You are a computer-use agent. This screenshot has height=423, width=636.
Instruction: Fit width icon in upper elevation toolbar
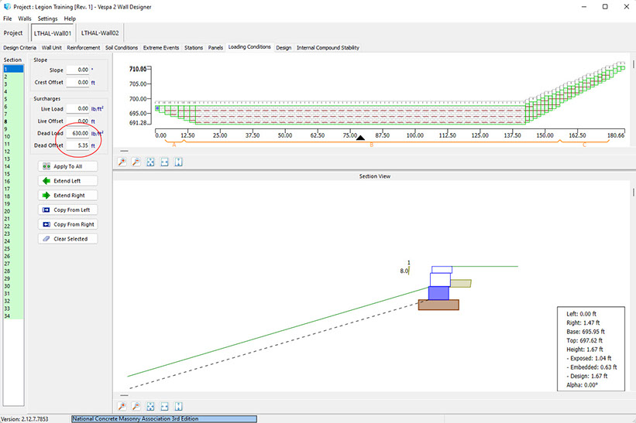tap(164, 162)
